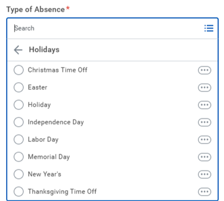
Task: Open related actions ellipsis for Easter
Action: [x=205, y=88]
